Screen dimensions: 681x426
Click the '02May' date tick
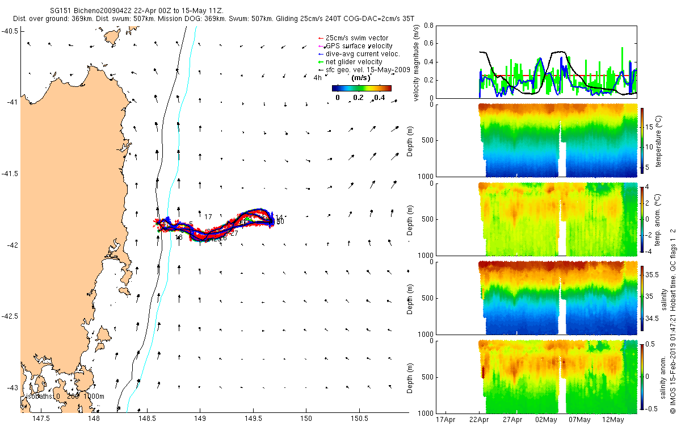coord(546,419)
